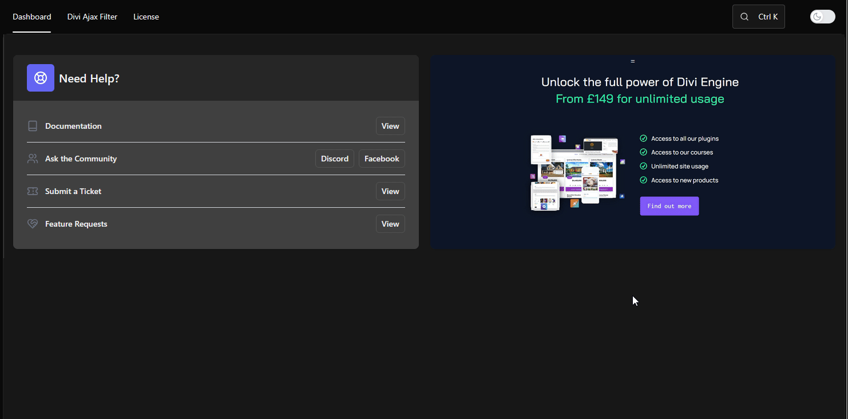View the Documentation
The image size is (848, 419).
pyautogui.click(x=390, y=126)
